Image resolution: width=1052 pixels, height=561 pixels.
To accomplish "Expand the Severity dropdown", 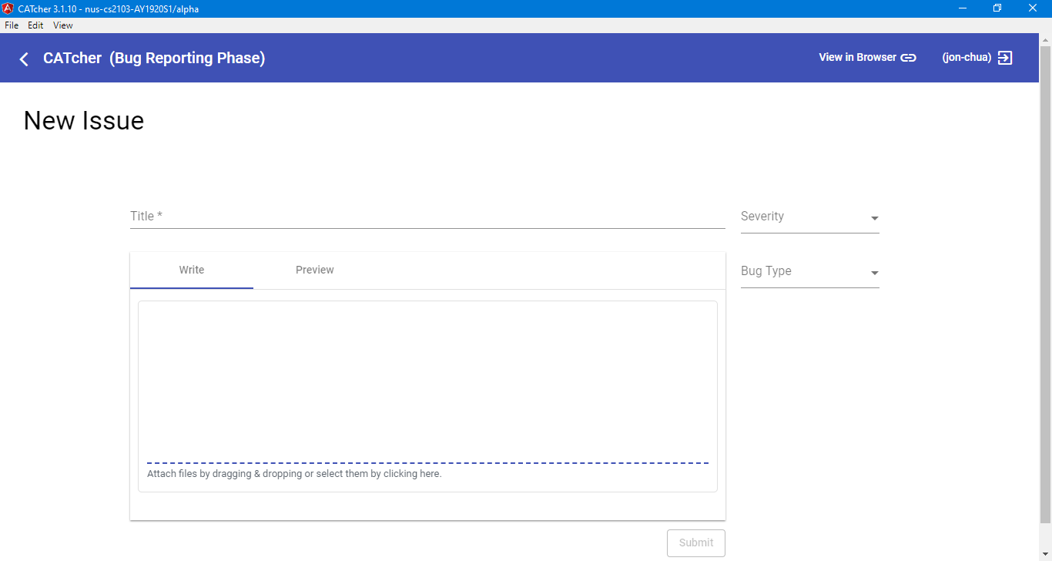I will tap(809, 217).
